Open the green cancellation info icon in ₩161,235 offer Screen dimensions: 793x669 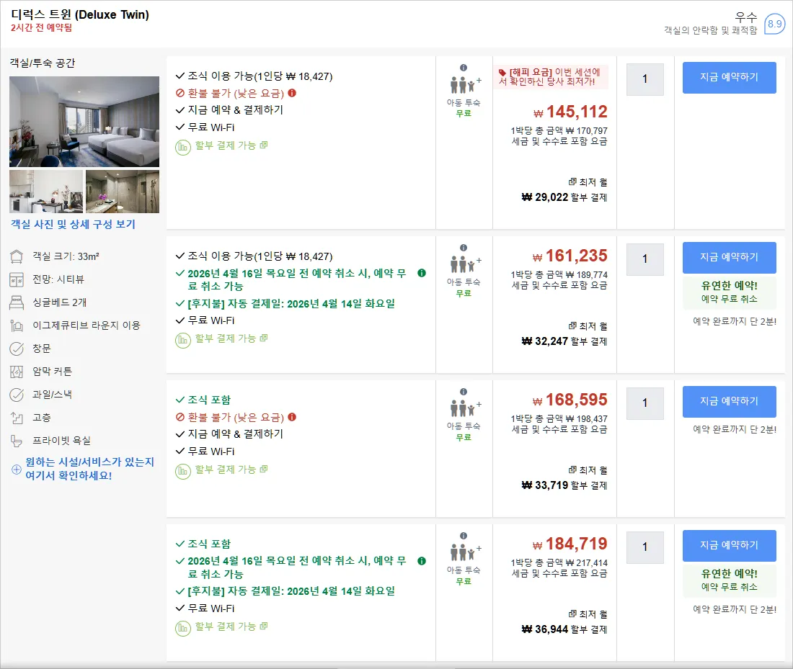click(x=422, y=273)
